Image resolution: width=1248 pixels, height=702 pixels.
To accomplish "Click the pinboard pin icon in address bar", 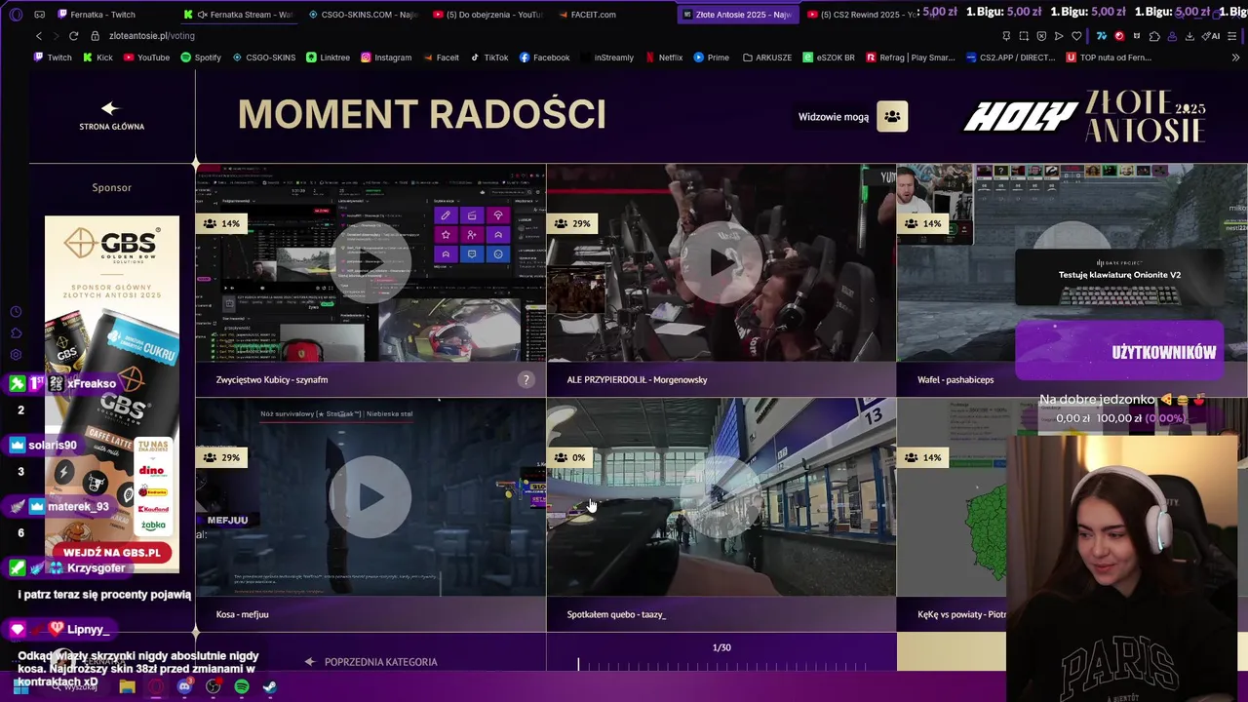I will 1006,36.
